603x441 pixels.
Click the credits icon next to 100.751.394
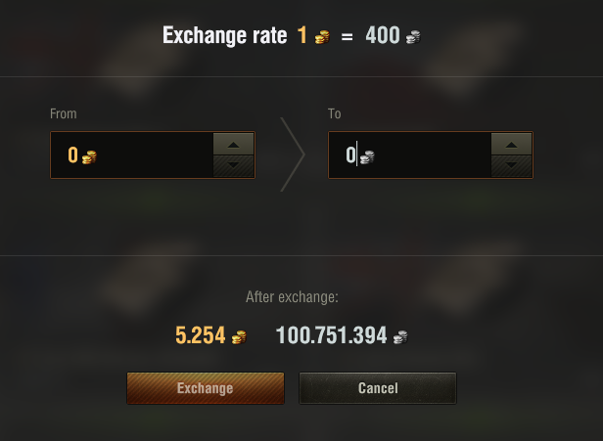point(400,336)
